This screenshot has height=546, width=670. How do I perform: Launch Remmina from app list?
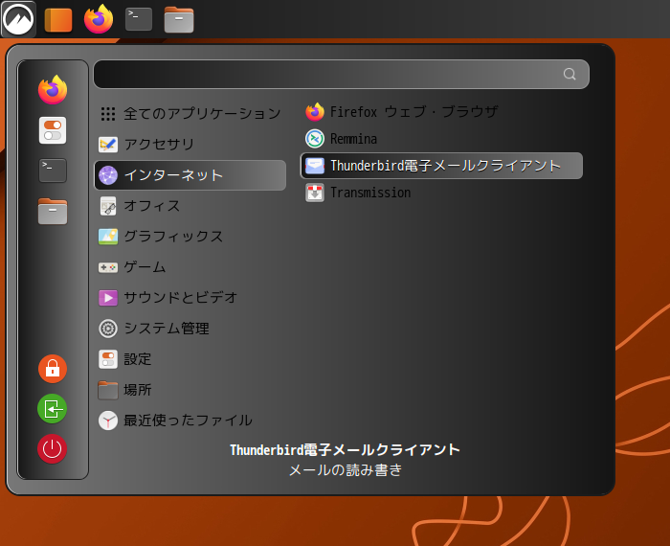[442, 139]
